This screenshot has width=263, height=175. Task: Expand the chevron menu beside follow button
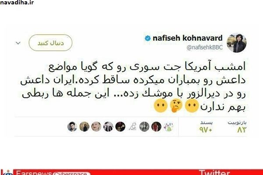click(x=18, y=43)
